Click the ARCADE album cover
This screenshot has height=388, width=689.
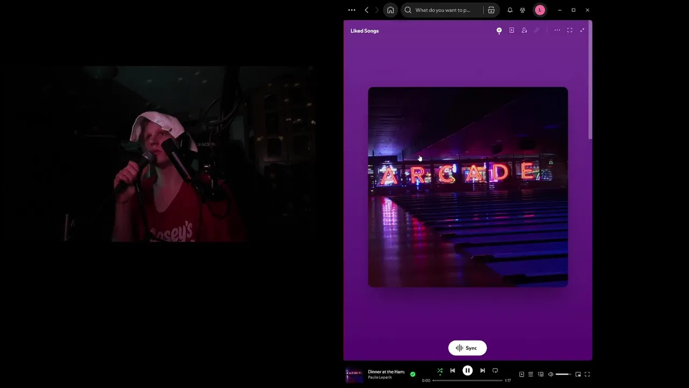tap(468, 187)
